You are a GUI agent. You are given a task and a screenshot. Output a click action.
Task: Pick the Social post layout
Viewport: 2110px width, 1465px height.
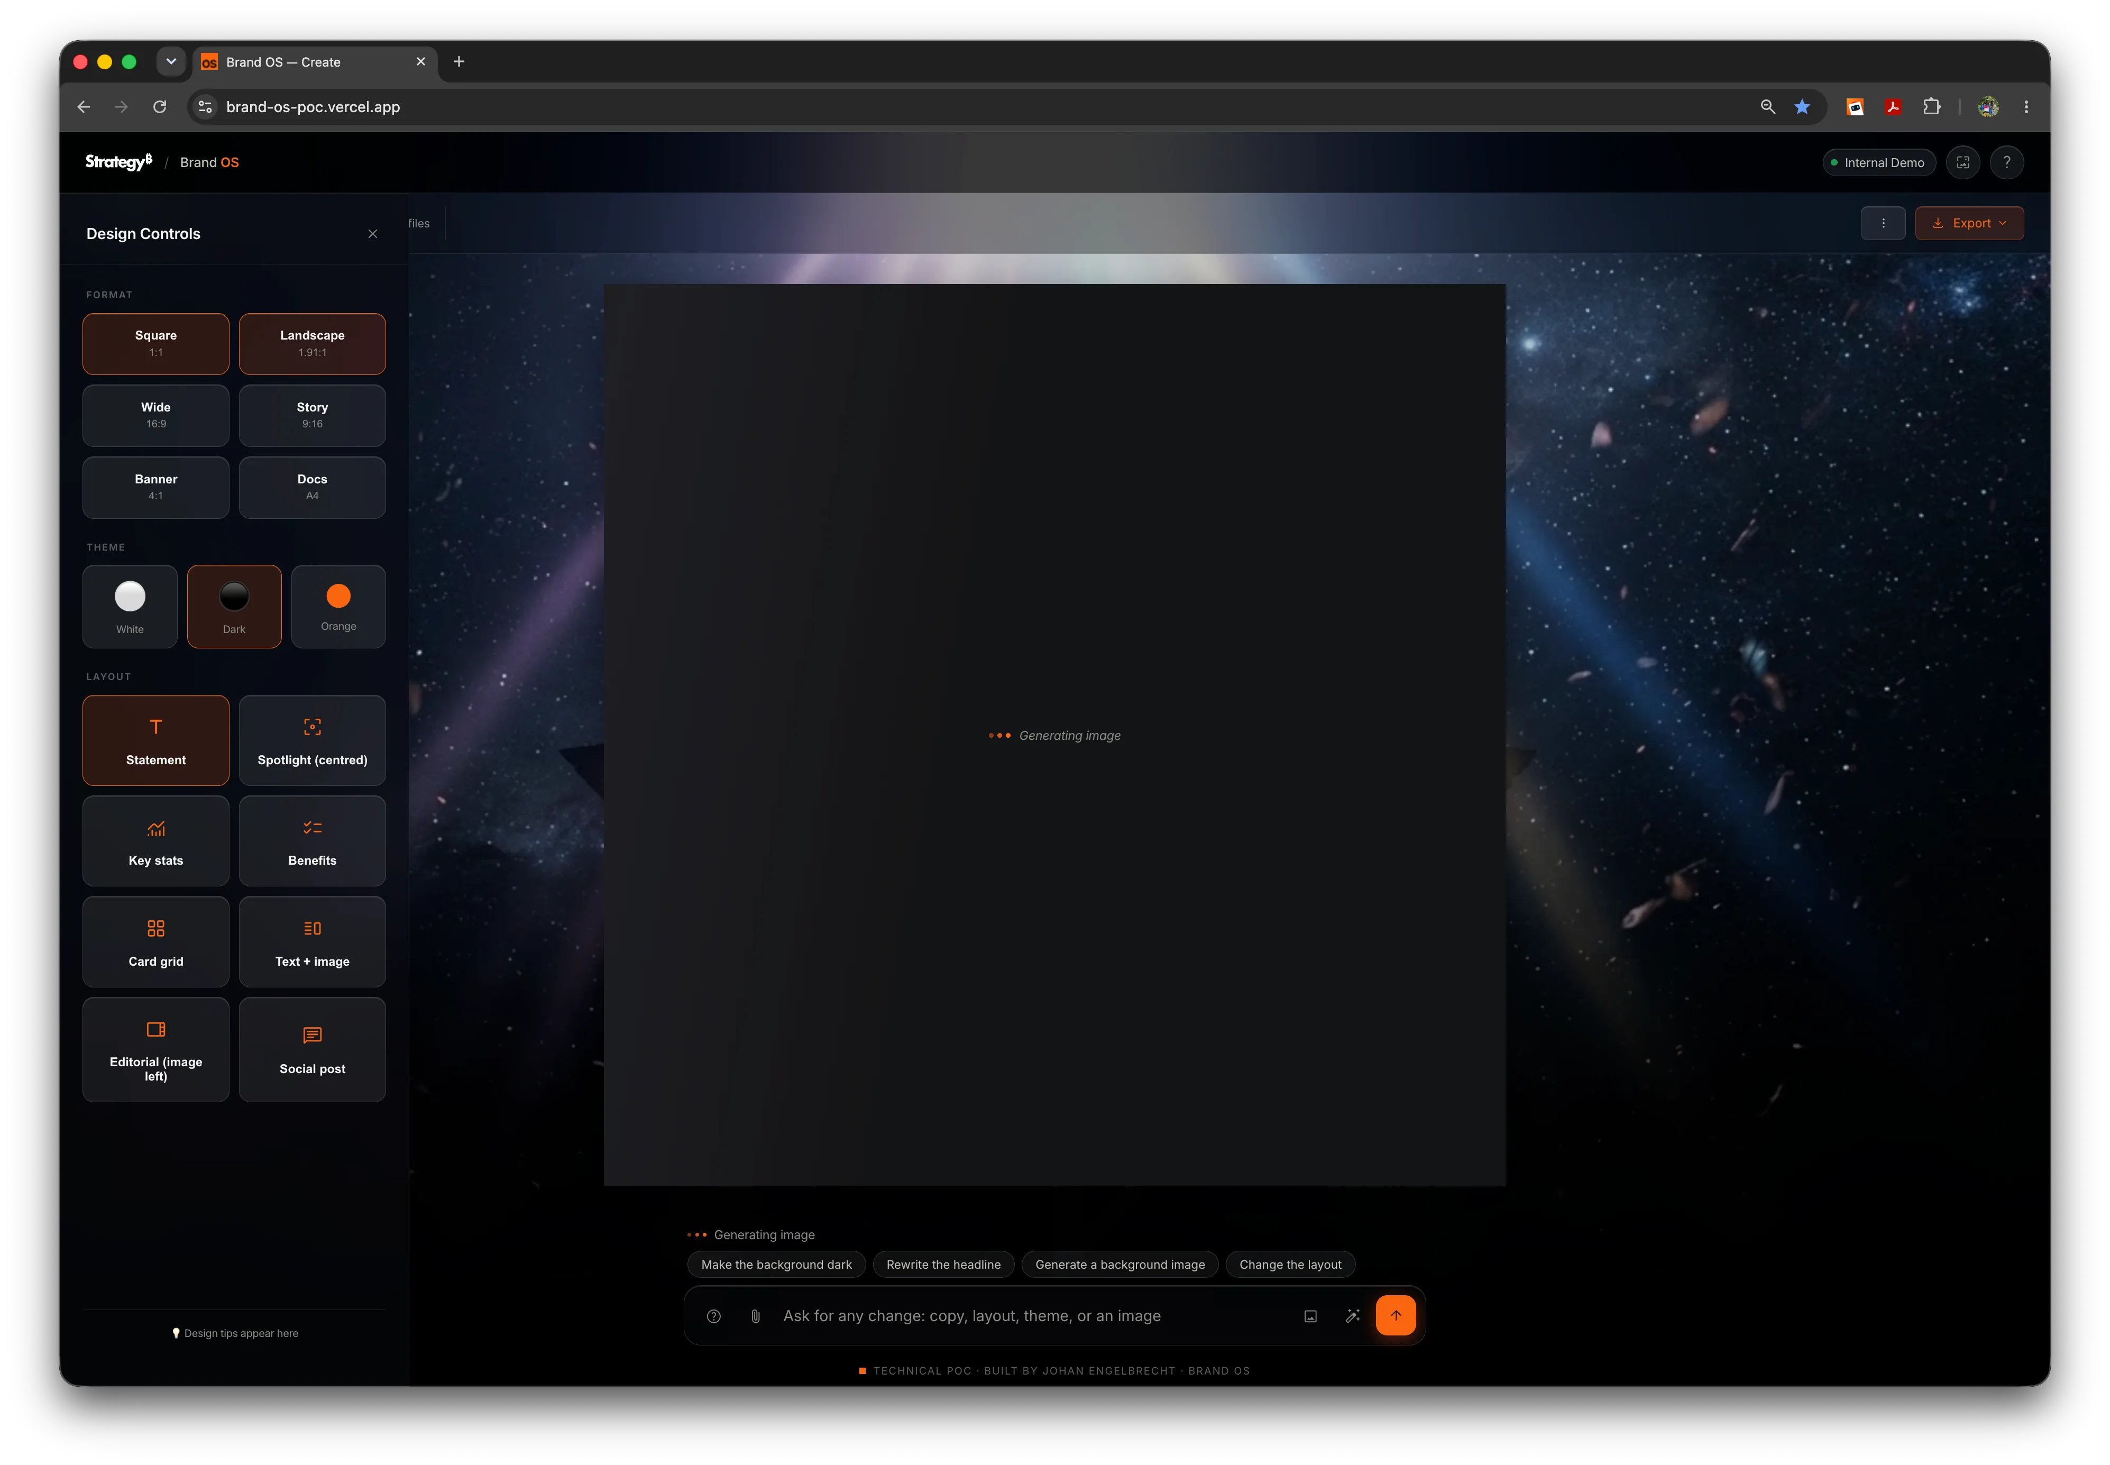coord(312,1049)
